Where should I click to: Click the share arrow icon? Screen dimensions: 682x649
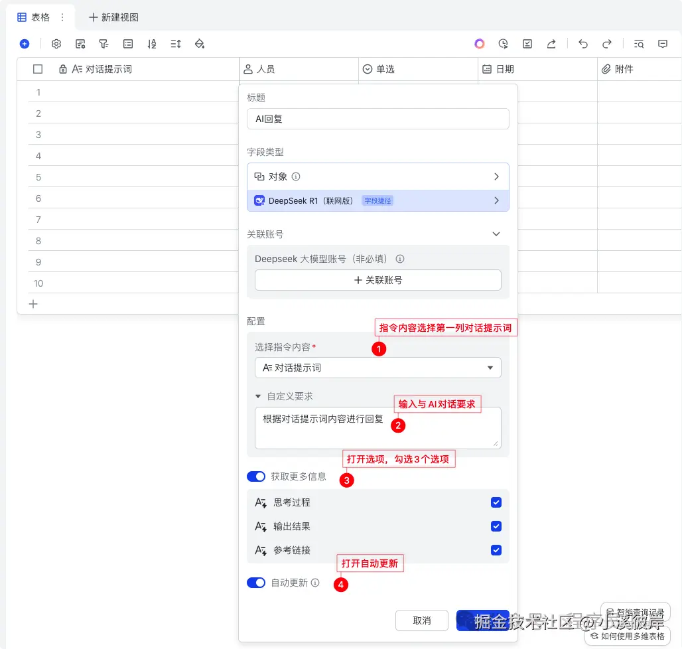pyautogui.click(x=551, y=44)
